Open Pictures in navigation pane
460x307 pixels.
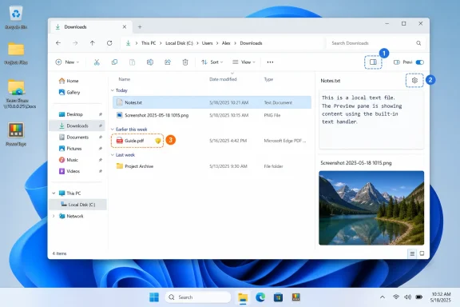pyautogui.click(x=77, y=149)
